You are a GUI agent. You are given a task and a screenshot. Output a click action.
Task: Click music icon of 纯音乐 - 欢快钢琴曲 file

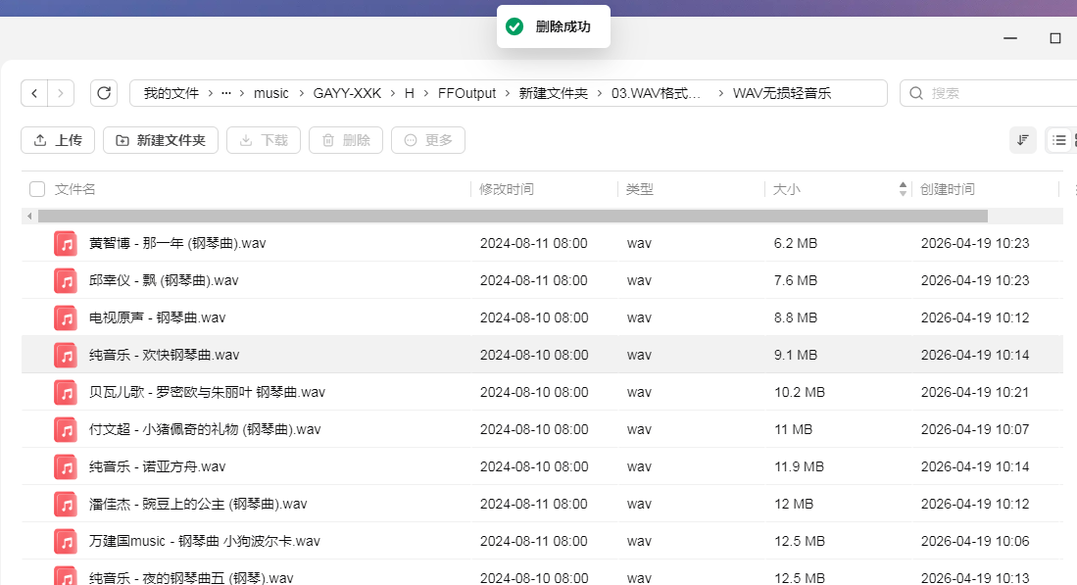click(66, 355)
